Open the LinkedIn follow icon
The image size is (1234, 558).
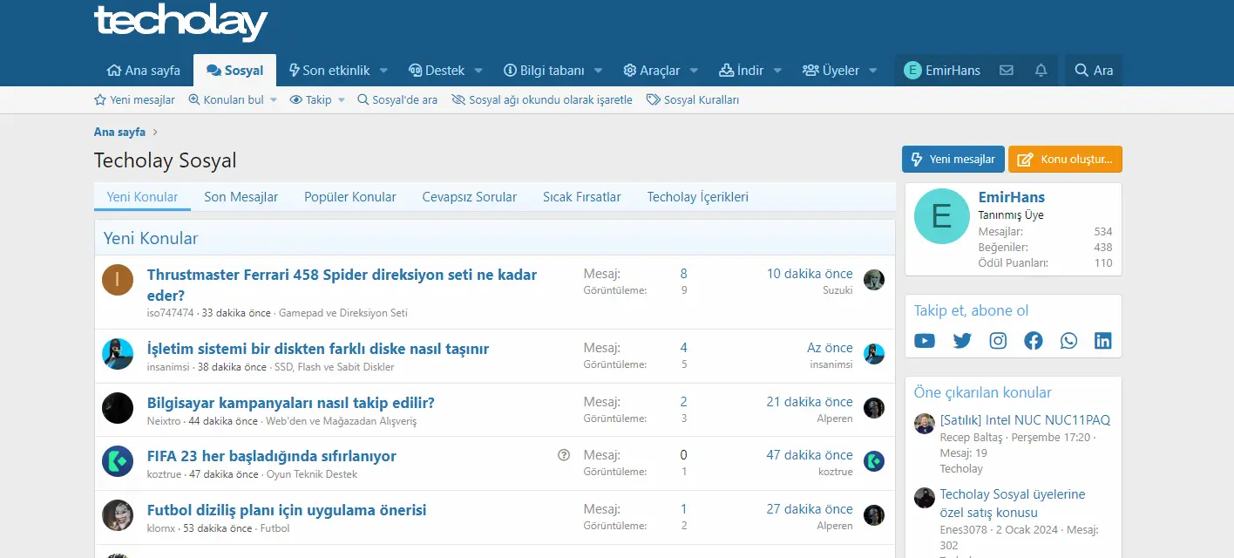click(x=1103, y=341)
